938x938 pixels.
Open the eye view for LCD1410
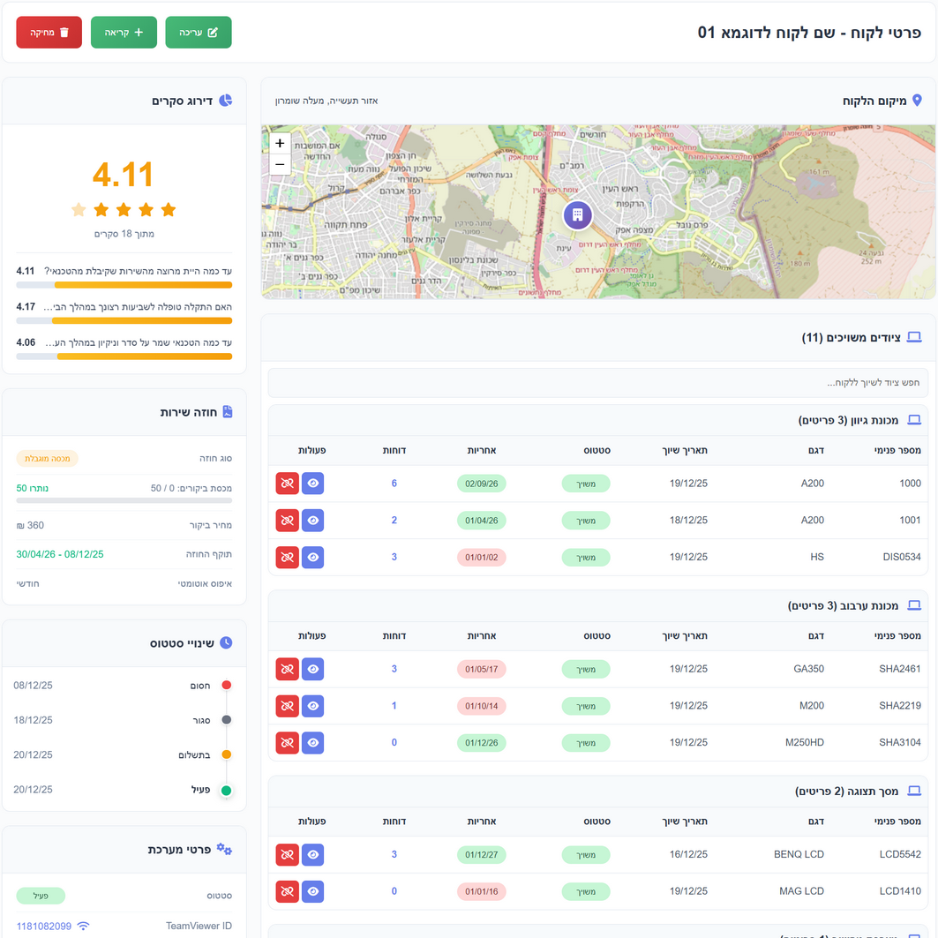(x=313, y=891)
